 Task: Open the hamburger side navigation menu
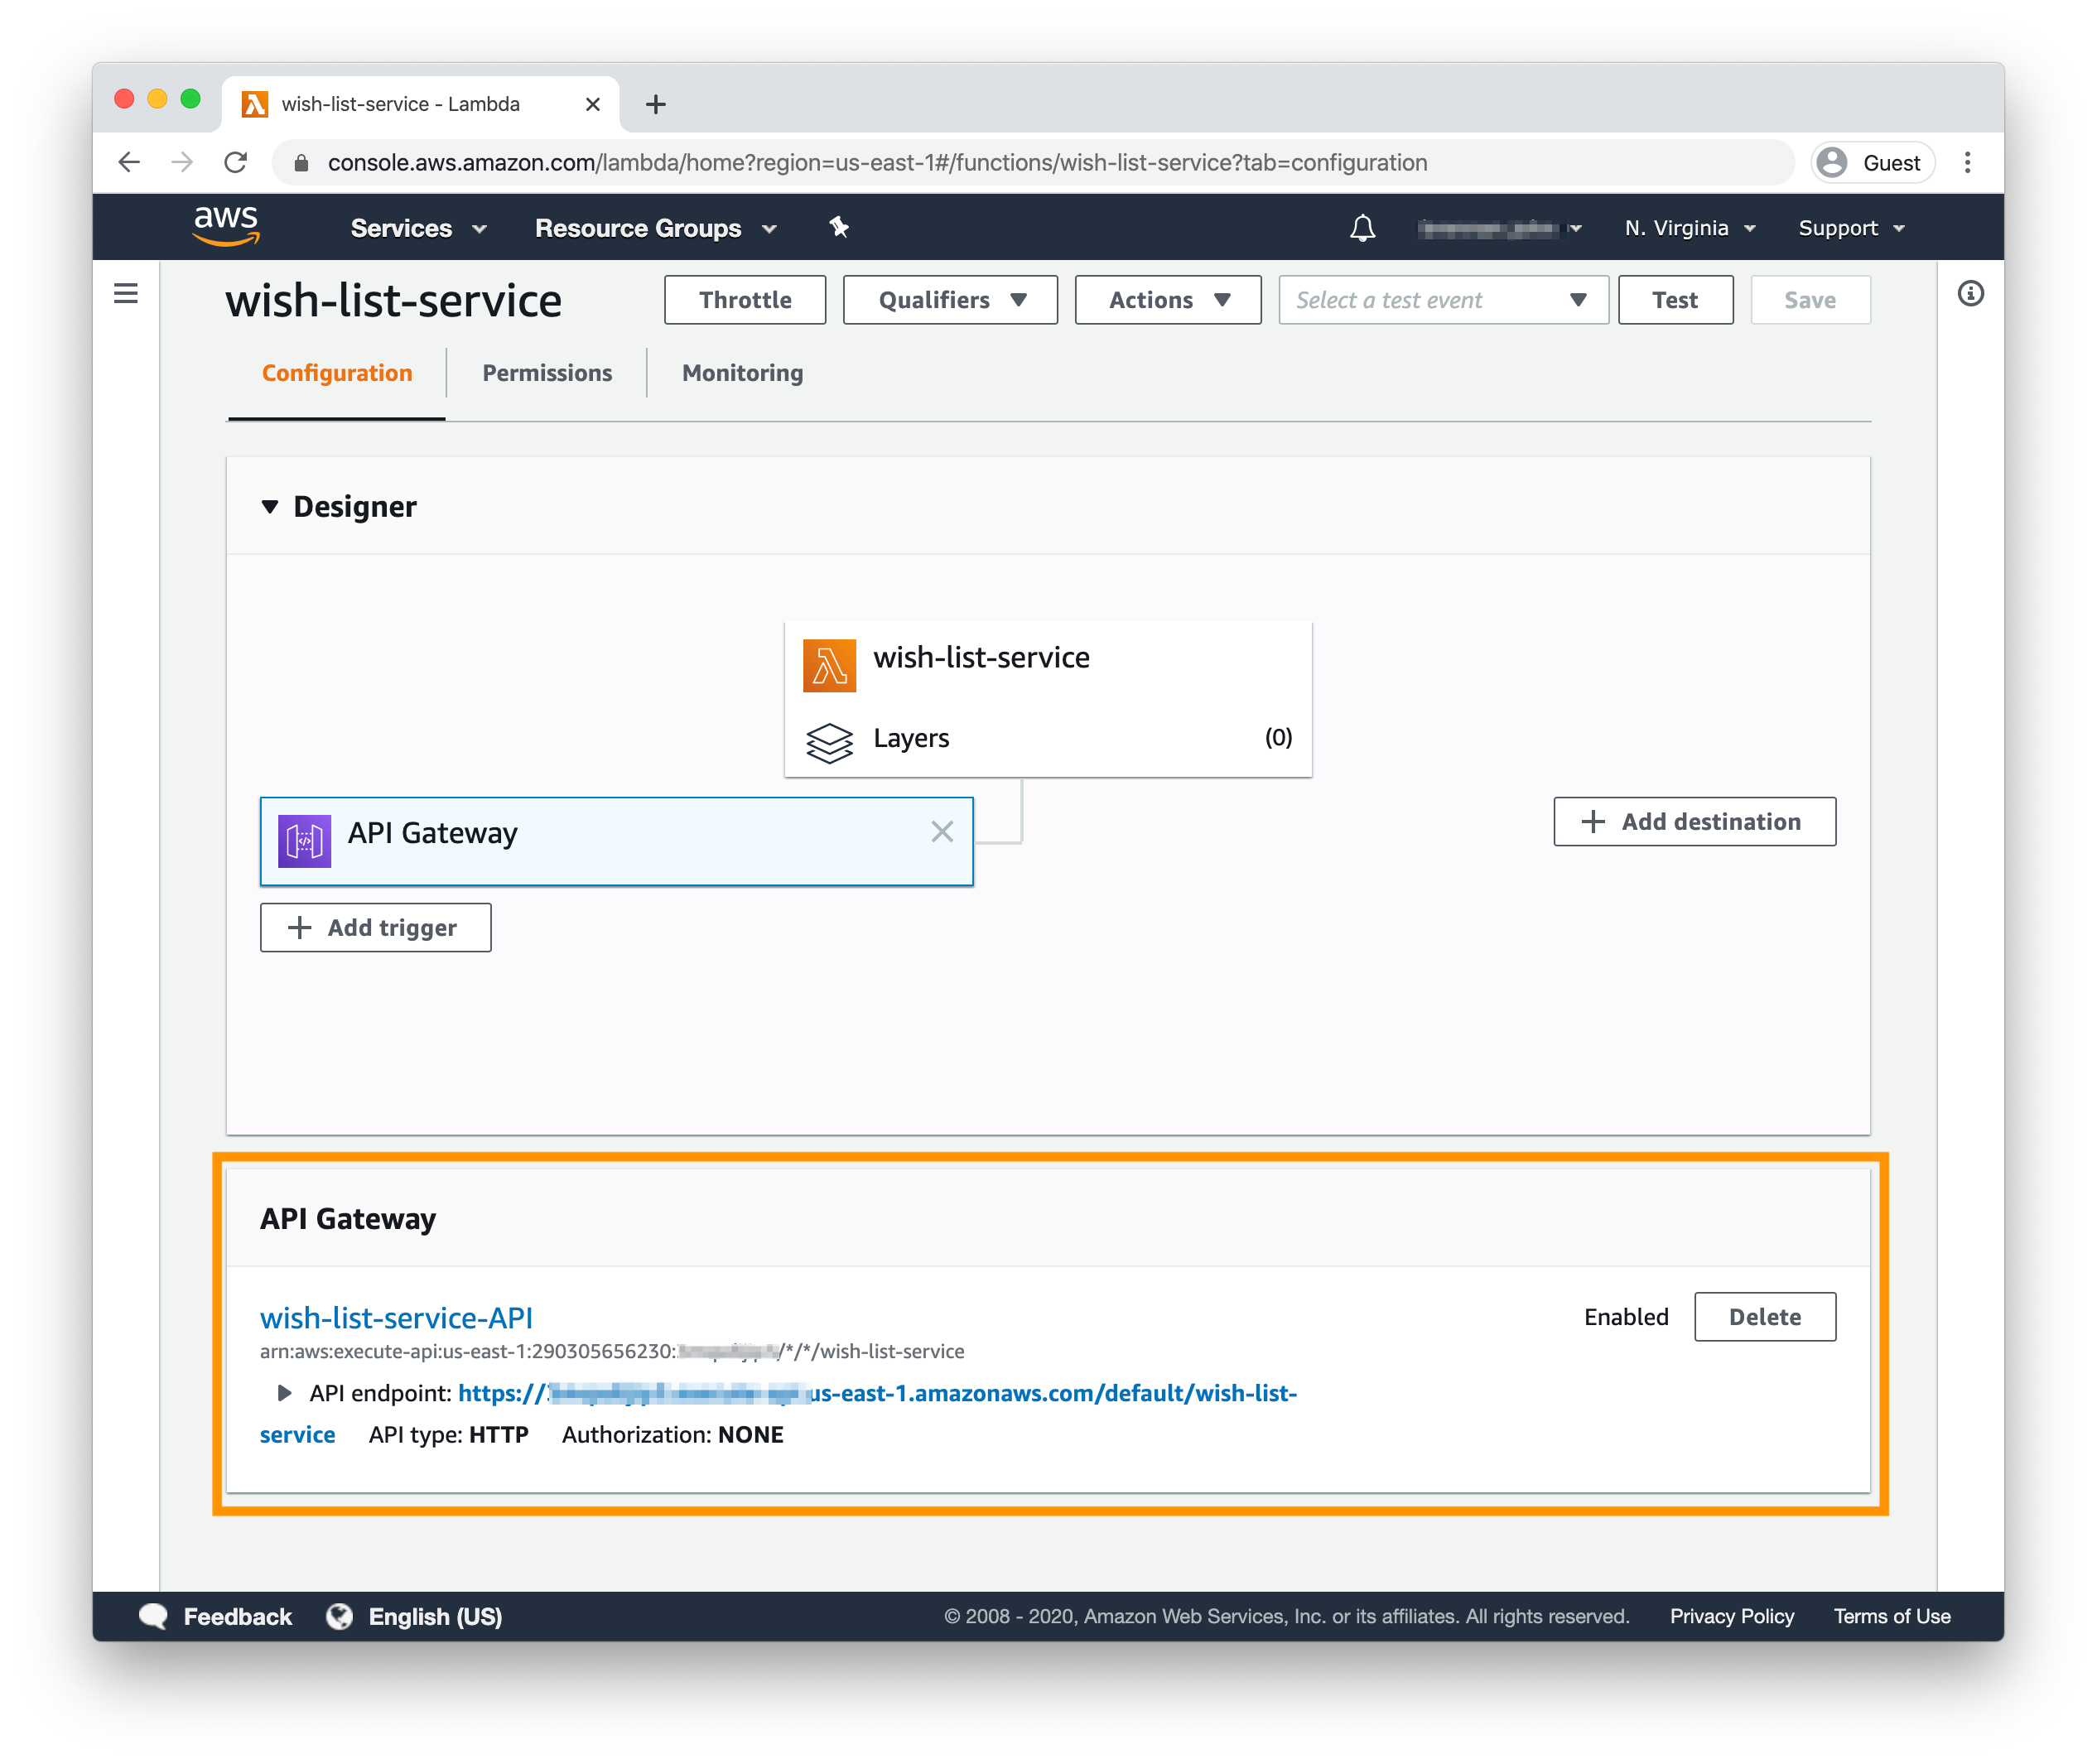click(126, 294)
